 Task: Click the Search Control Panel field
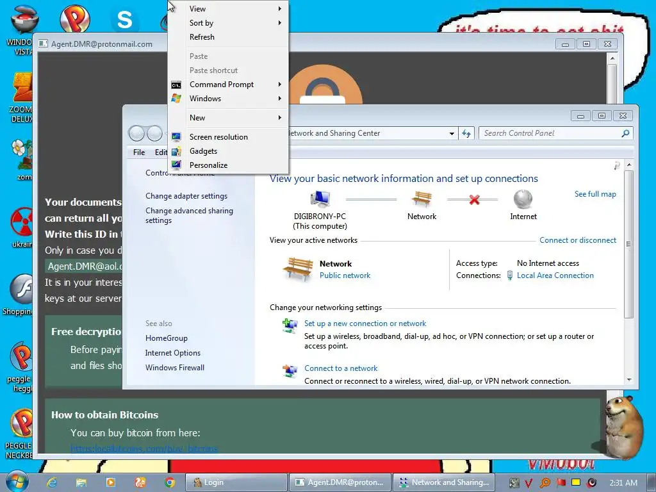[555, 133]
